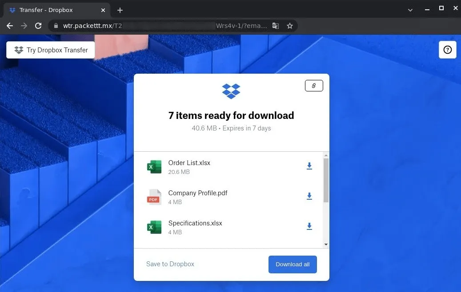Click the Dropbox glyph in the Try Dropbox Transfer button
The height and width of the screenshot is (292, 461).
18,50
